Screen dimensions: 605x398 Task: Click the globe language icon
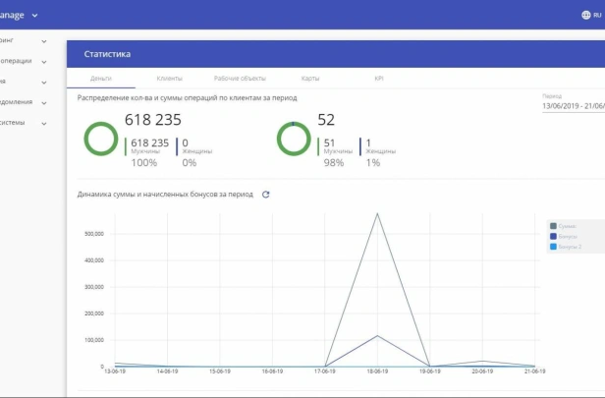click(x=585, y=15)
